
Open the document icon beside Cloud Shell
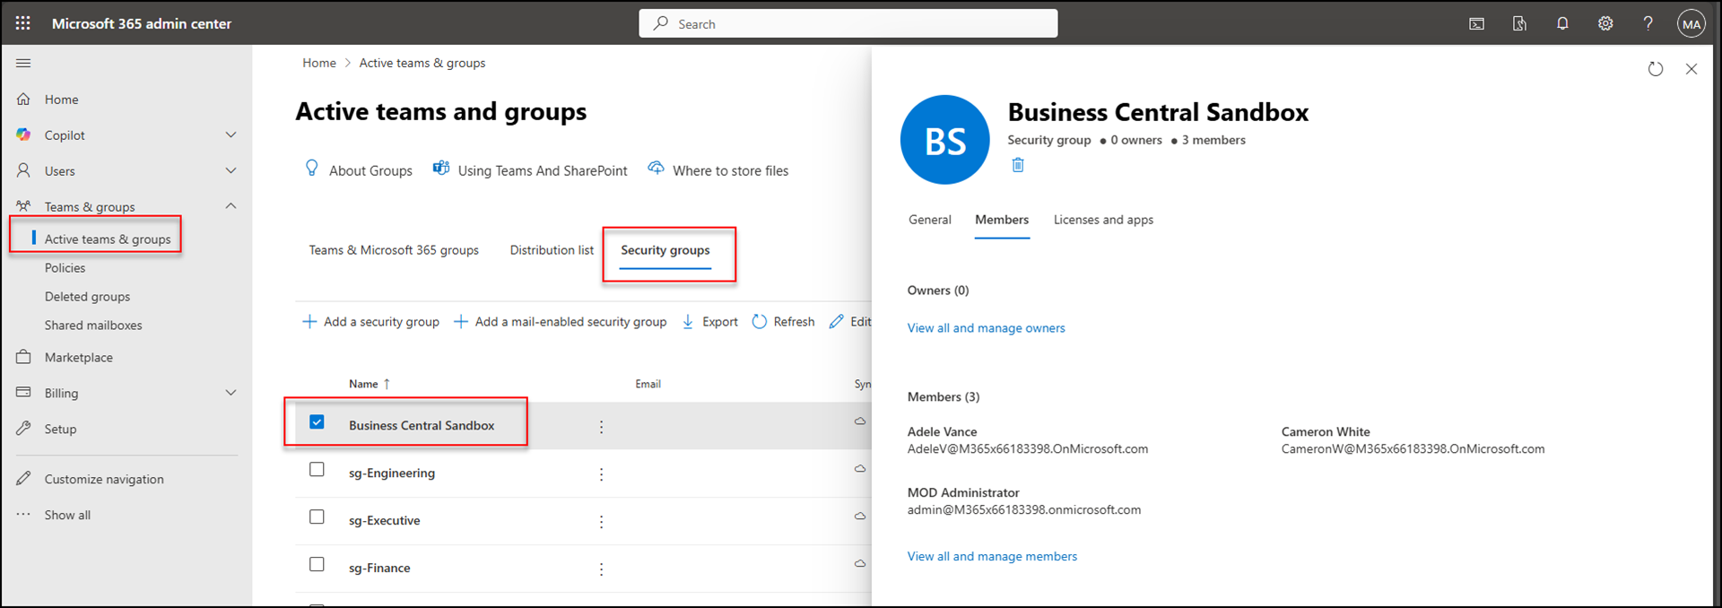1519,24
